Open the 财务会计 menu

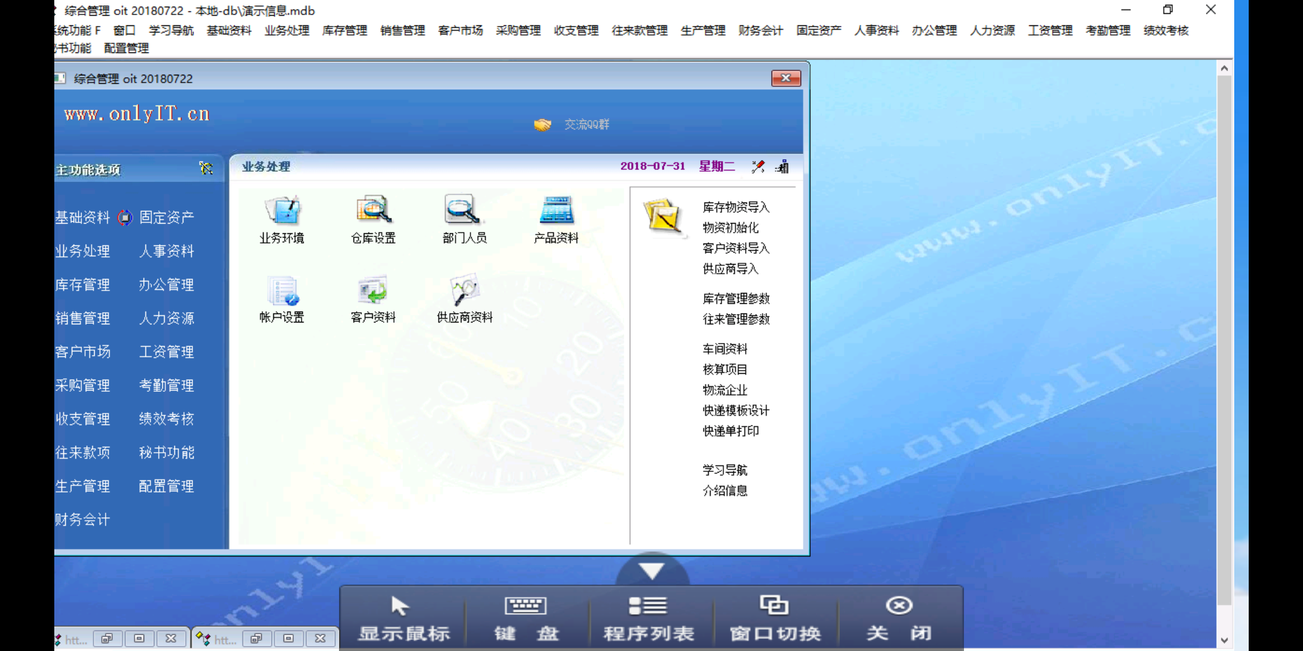pyautogui.click(x=760, y=30)
